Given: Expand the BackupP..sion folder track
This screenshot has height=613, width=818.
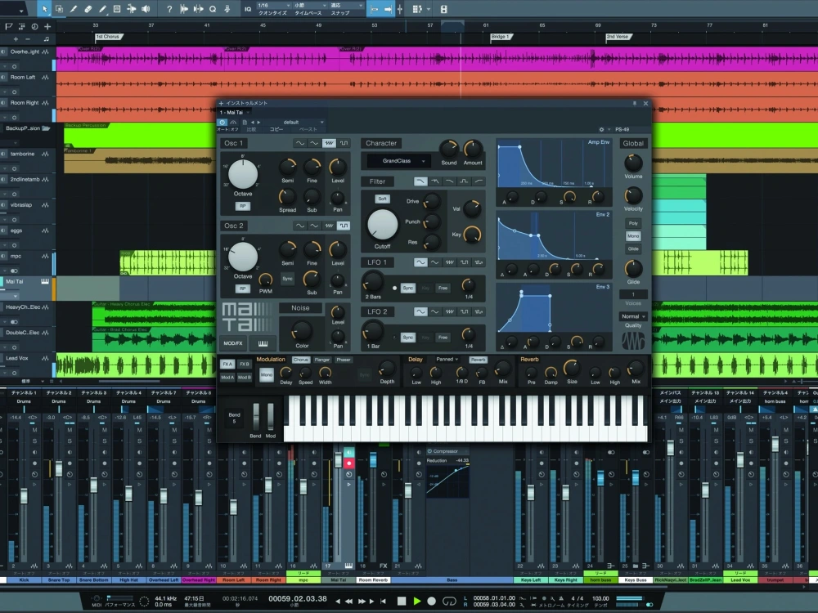Looking at the screenshot, I should [46, 128].
